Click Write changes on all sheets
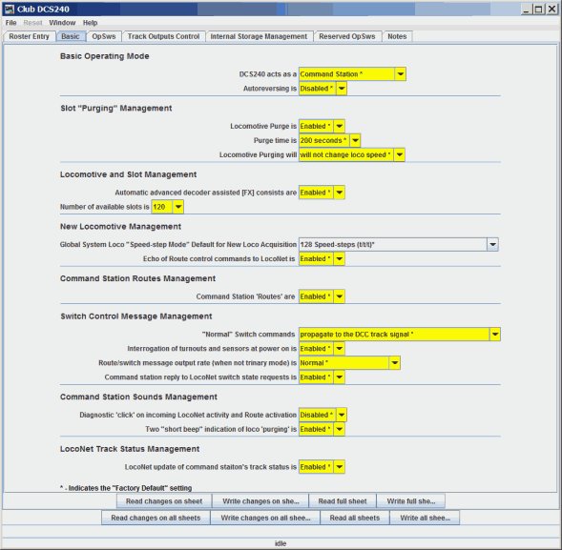Screen dimensions: 562x550 pyautogui.click(x=265, y=518)
